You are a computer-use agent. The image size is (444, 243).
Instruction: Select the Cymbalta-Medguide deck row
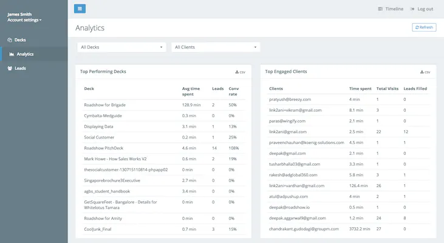tap(164, 115)
